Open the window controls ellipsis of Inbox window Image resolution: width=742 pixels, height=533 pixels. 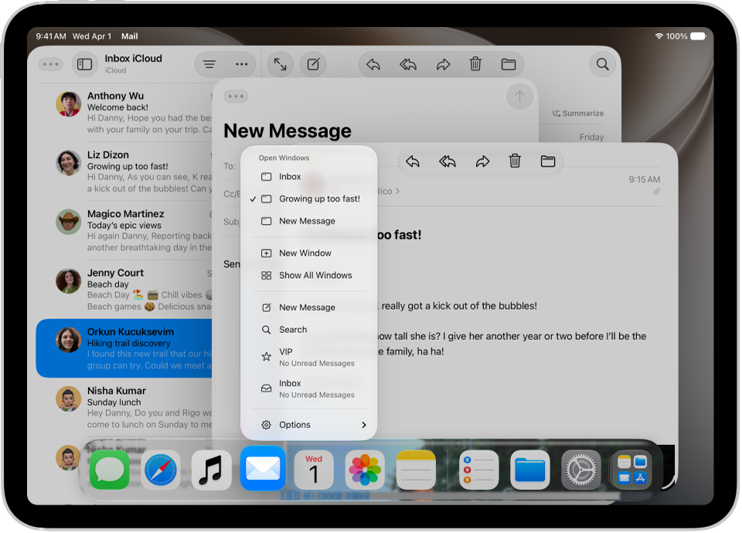click(50, 64)
